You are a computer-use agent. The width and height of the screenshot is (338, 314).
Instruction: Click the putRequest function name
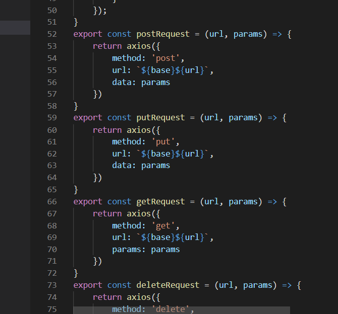point(160,118)
